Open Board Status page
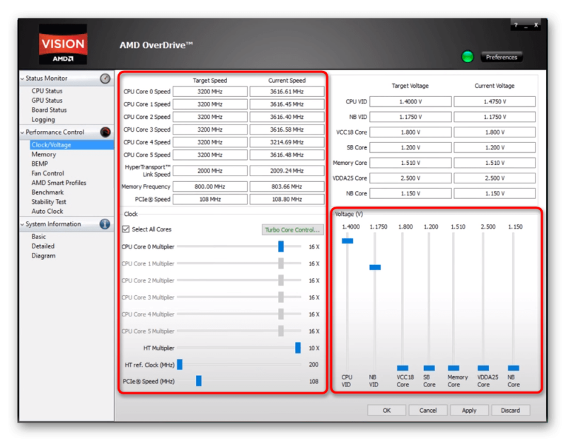This screenshot has width=566, height=441. pyautogui.click(x=49, y=110)
